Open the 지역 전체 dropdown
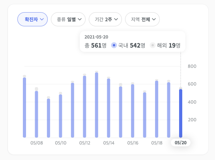215x160 pixels. (142, 19)
